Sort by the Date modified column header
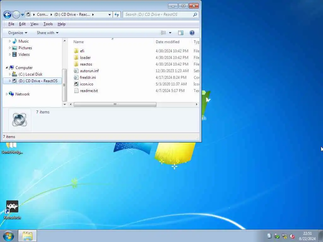Screen dimensions: 323x242 pyautogui.click(x=167, y=42)
